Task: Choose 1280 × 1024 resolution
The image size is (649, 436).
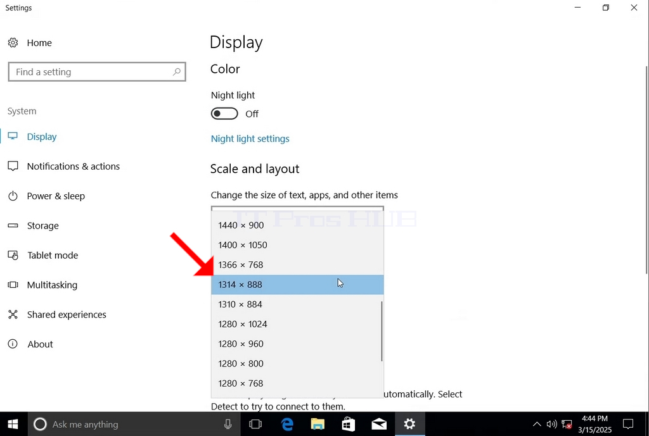Action: click(x=297, y=325)
